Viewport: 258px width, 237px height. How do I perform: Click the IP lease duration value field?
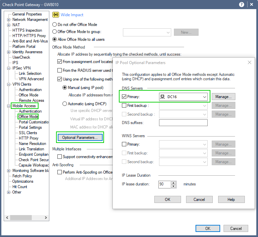pos(165,184)
